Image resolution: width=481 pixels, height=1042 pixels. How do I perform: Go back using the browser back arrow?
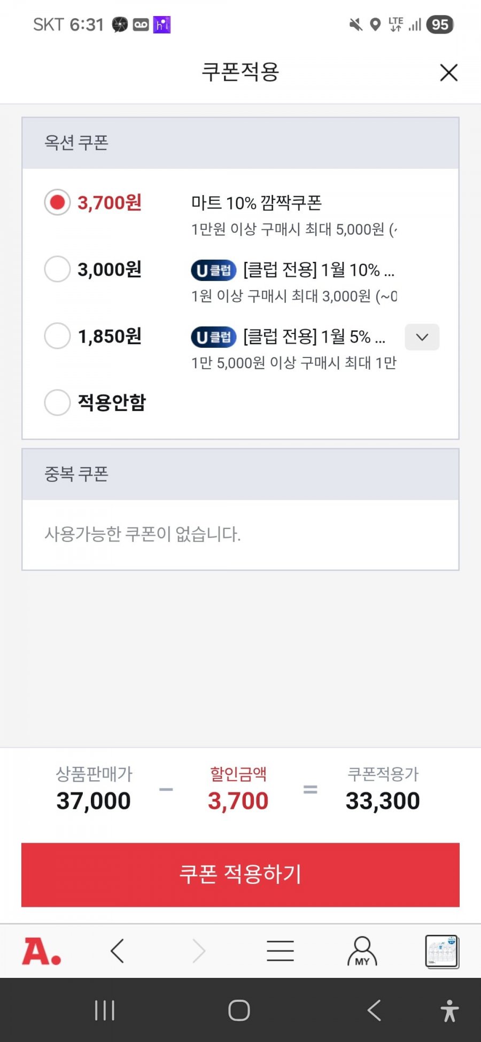point(118,951)
